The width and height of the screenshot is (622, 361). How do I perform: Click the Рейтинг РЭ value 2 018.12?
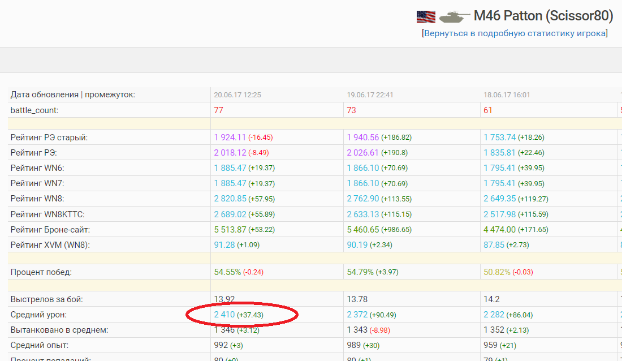230,153
